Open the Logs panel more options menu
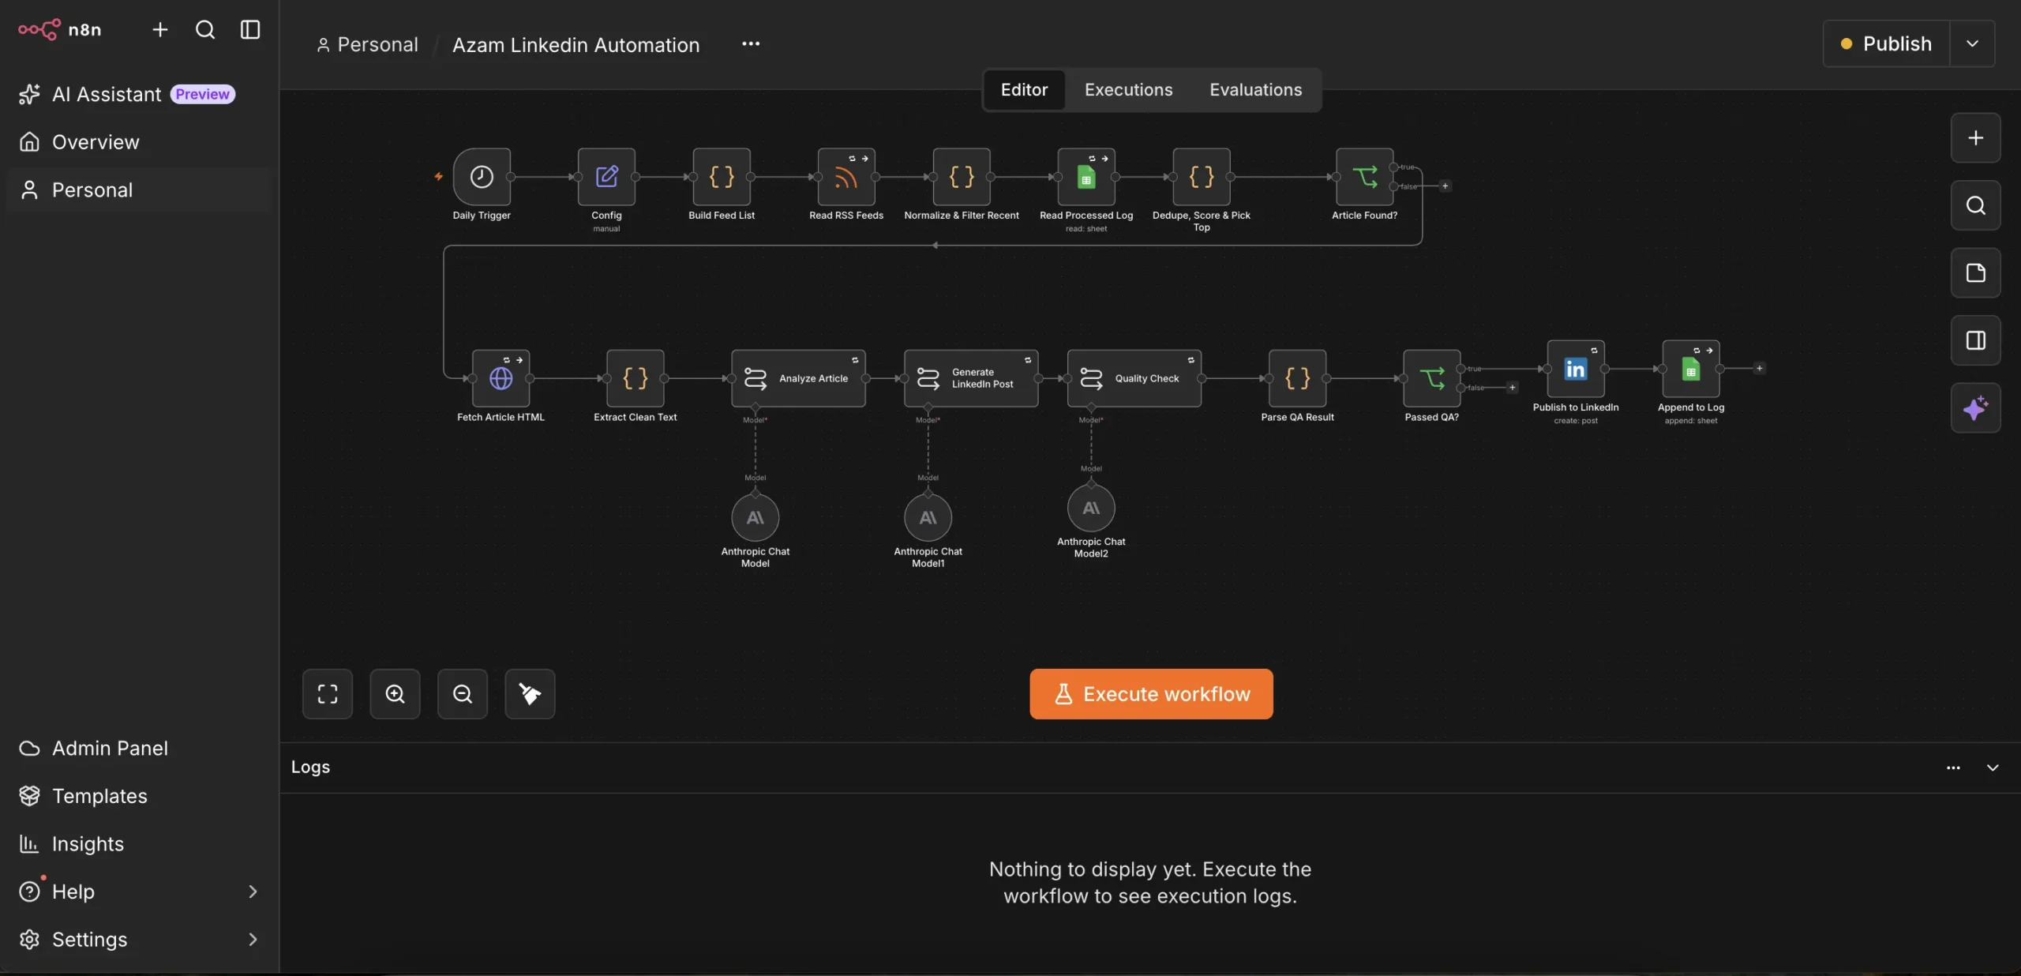The height and width of the screenshot is (976, 2021). tap(1953, 768)
